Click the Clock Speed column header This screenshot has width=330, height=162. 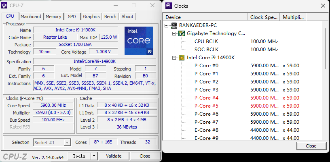coord(263,17)
